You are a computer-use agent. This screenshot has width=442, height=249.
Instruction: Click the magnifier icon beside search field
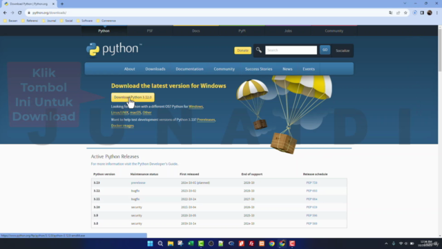coord(258,50)
